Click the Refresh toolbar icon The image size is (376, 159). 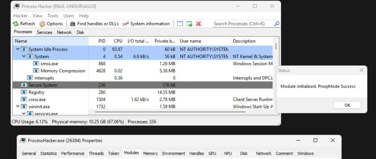16,24
